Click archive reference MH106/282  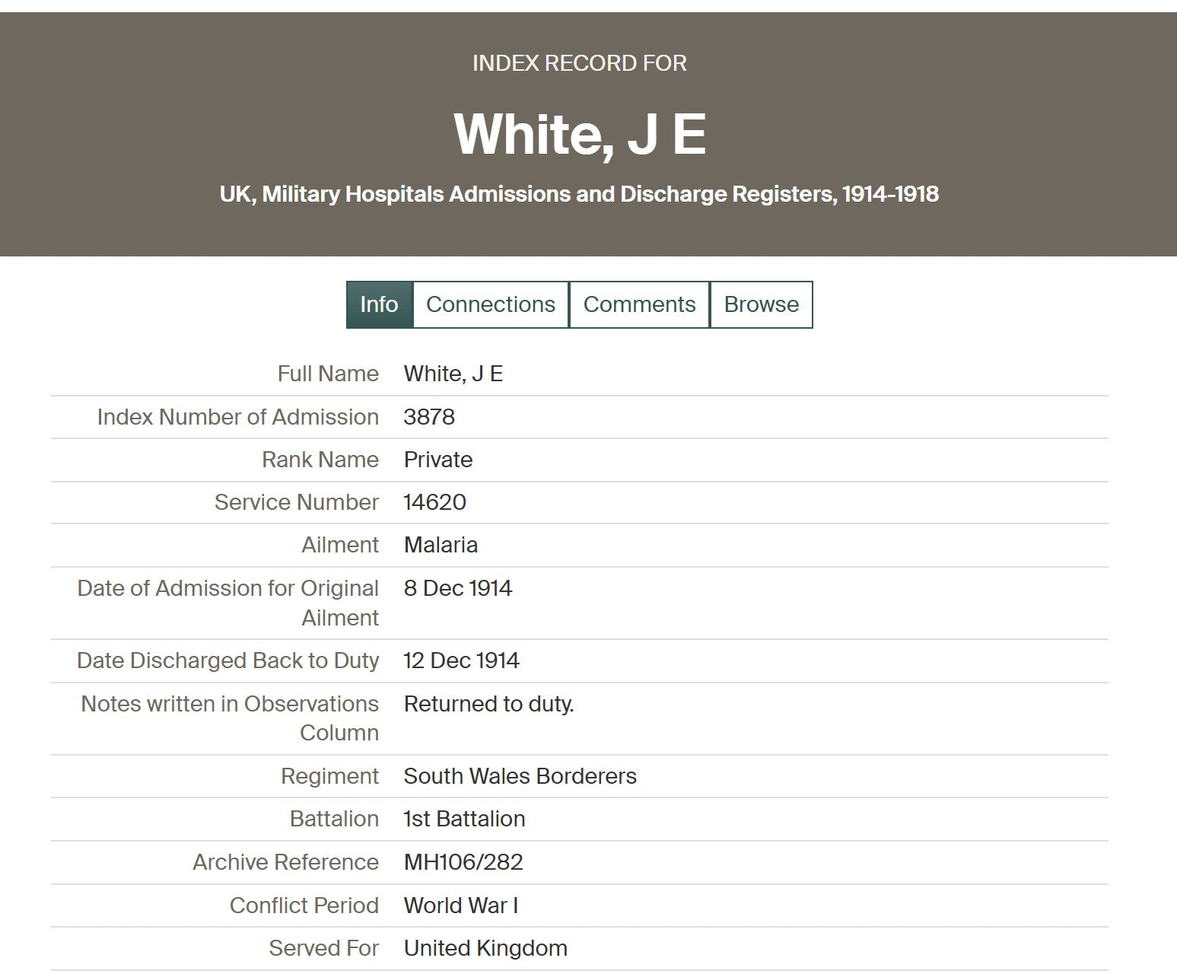pyautogui.click(x=463, y=862)
